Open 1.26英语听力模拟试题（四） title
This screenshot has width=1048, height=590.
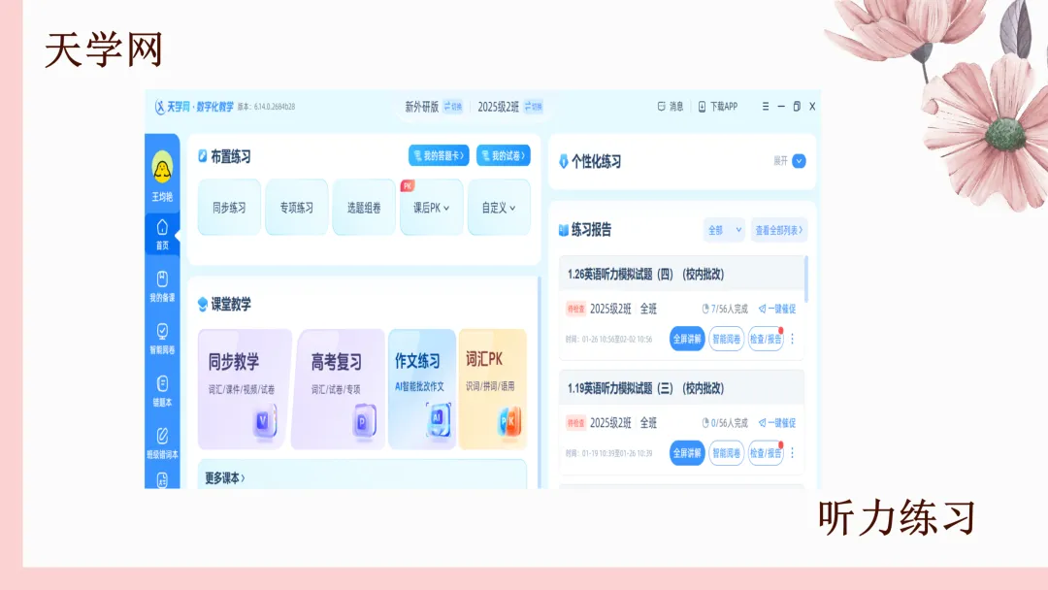click(645, 274)
